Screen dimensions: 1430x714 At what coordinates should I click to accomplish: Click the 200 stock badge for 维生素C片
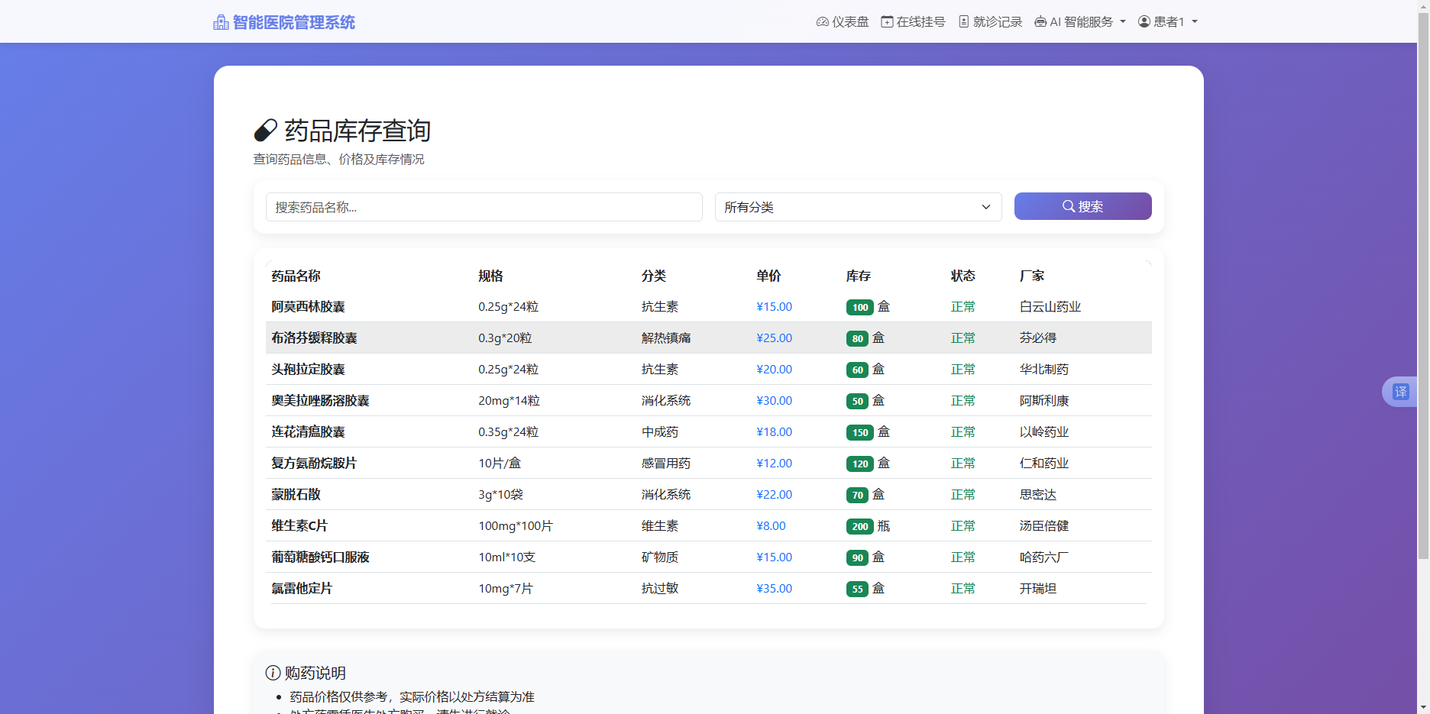pos(860,526)
